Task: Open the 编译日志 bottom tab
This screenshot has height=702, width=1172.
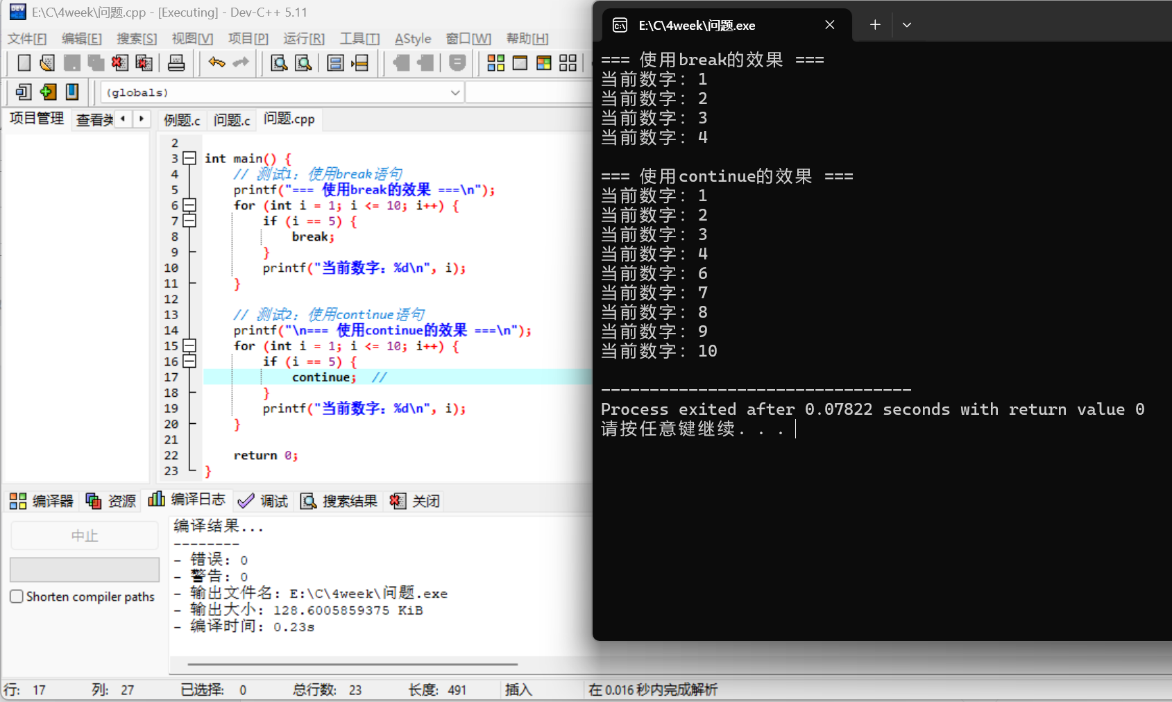Action: pyautogui.click(x=187, y=499)
